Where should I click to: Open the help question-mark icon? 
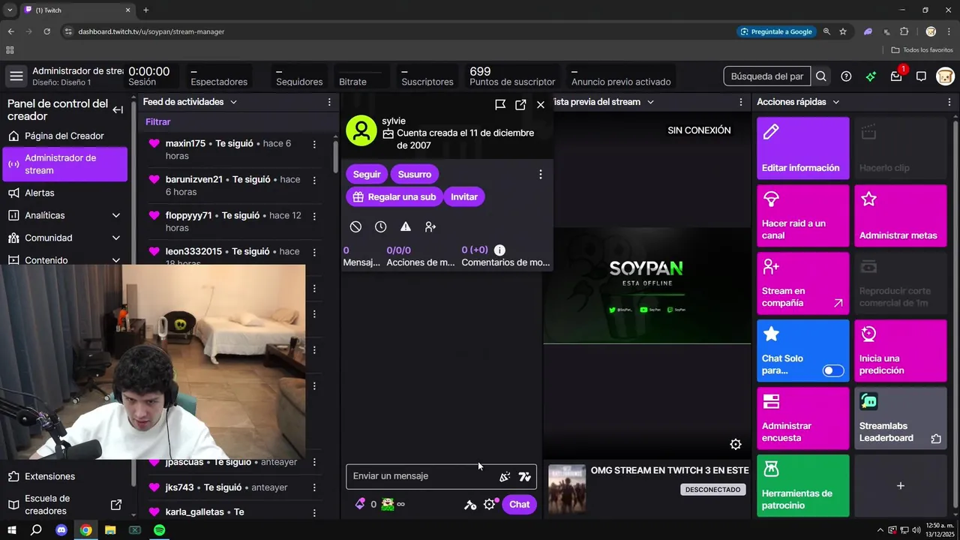pyautogui.click(x=846, y=76)
